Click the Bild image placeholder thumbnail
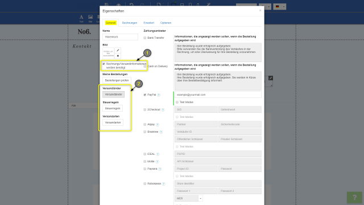Viewport: 364px width, 205px height. tap(109, 53)
